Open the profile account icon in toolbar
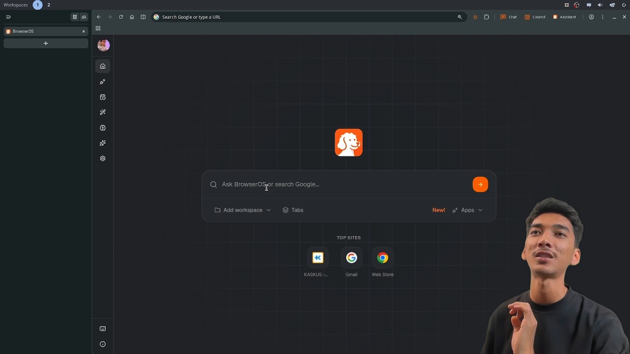Screen dimensions: 630x354 [x=592, y=17]
